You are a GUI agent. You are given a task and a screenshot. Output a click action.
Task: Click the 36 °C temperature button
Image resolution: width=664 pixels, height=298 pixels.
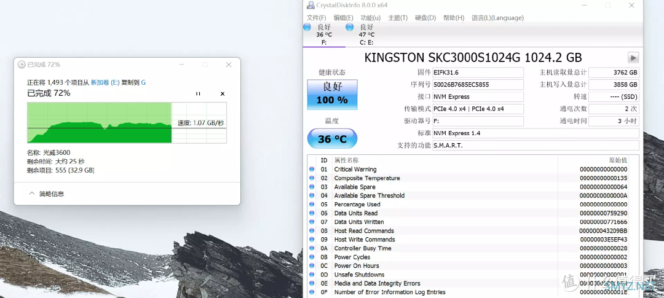tap(332, 138)
